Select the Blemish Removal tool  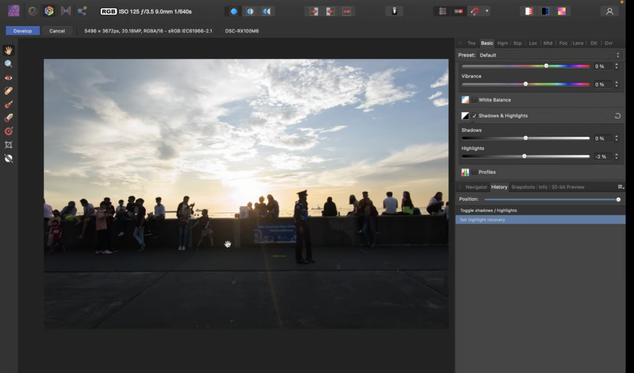pyautogui.click(x=8, y=91)
